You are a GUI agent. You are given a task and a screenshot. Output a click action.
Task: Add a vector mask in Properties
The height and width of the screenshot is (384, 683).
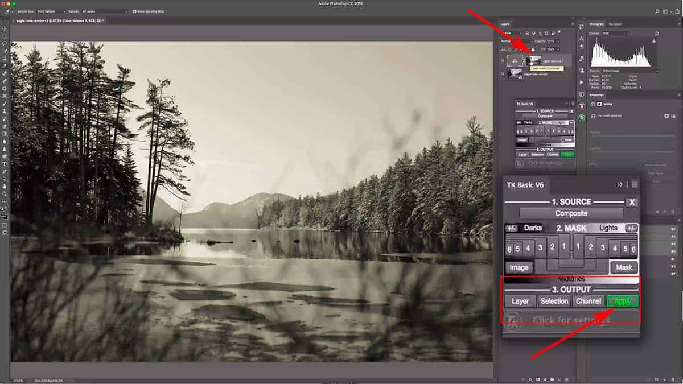coord(673,116)
